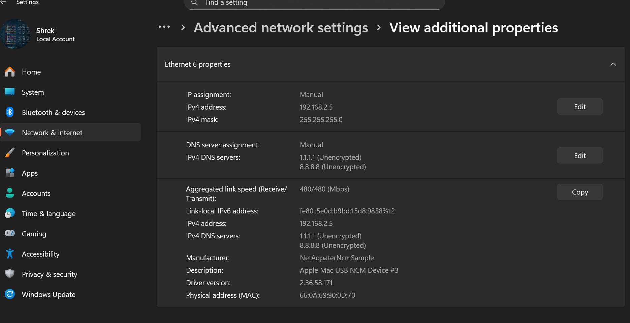Click the Windows Update icon
The height and width of the screenshot is (323, 630).
coord(10,294)
